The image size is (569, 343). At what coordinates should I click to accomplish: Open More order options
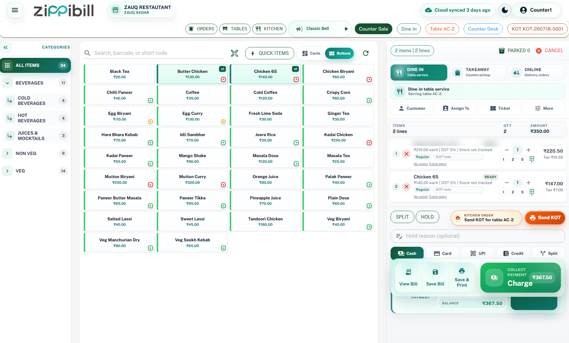point(544,109)
